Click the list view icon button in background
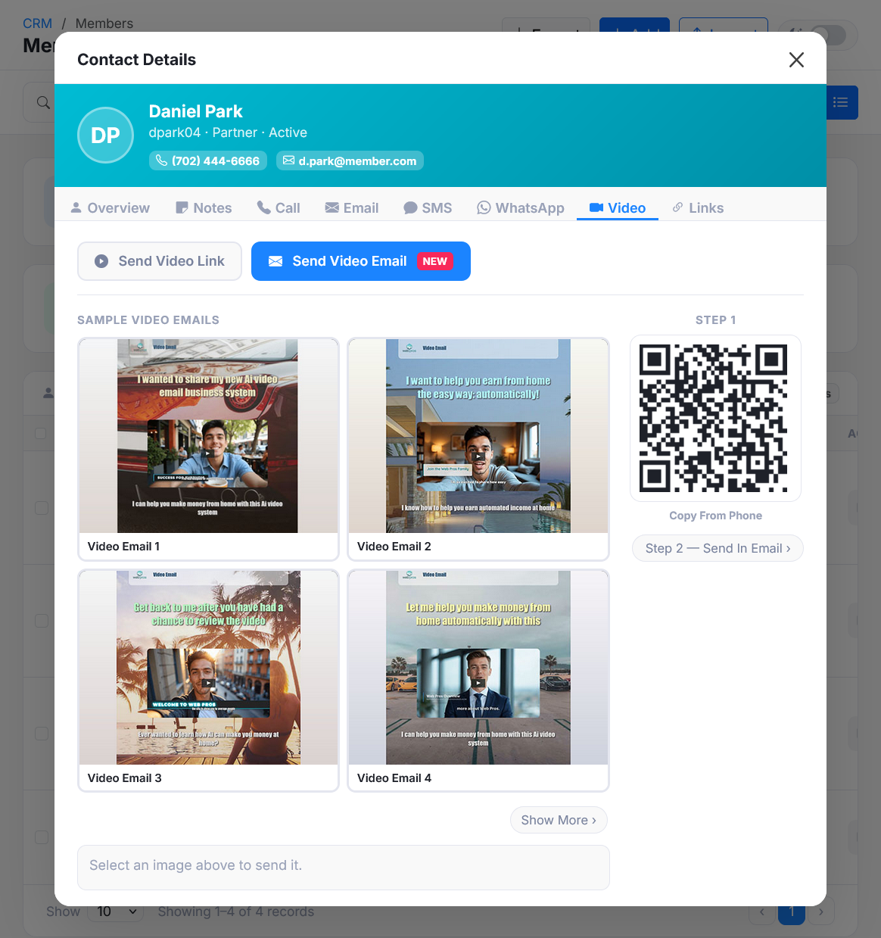The image size is (881, 938). pyautogui.click(x=841, y=102)
